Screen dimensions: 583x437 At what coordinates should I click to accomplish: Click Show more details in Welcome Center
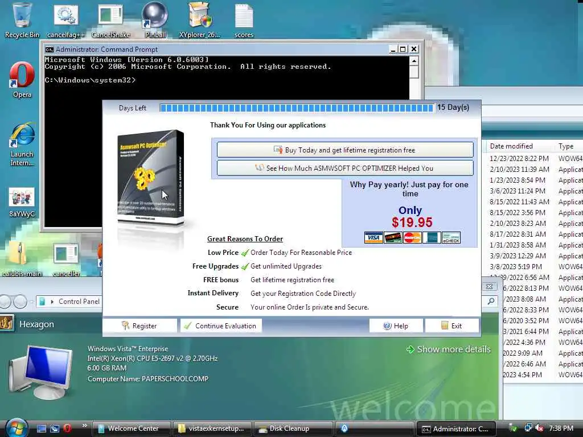point(449,349)
